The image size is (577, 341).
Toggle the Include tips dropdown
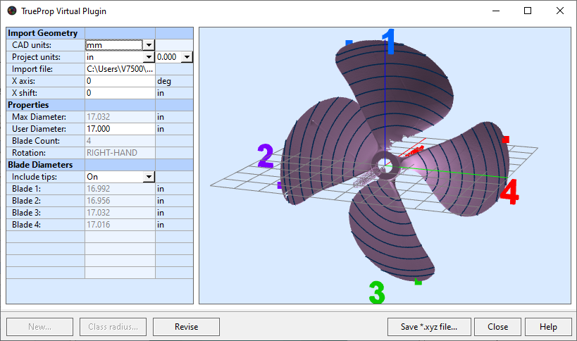pyautogui.click(x=149, y=177)
